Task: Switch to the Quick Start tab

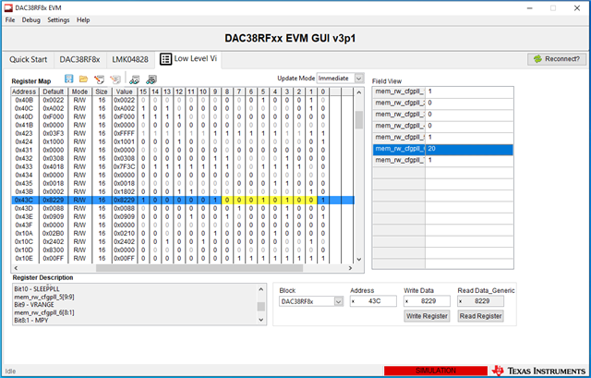Action: [x=29, y=59]
